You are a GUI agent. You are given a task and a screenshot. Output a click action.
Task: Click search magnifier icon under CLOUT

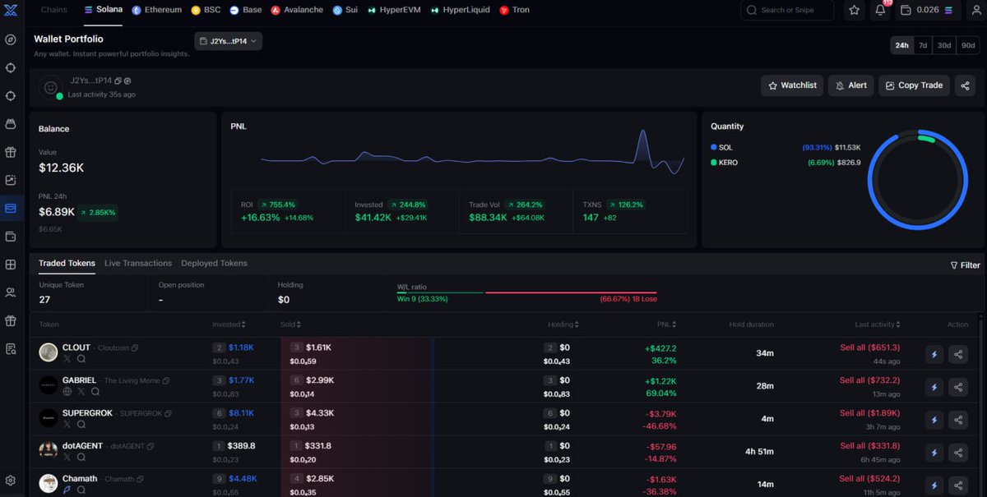tap(81, 359)
